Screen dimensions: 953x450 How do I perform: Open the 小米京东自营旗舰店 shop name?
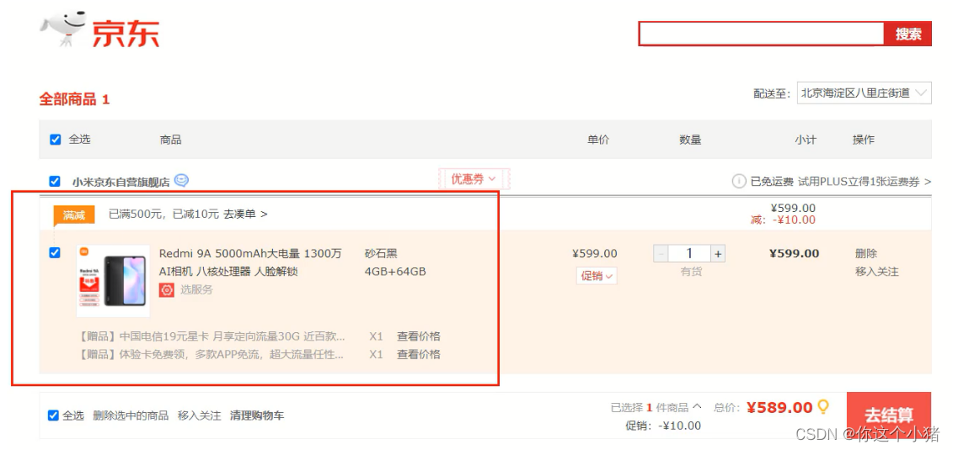(x=121, y=182)
